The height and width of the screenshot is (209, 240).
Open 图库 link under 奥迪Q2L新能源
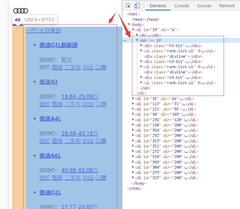click(58, 67)
